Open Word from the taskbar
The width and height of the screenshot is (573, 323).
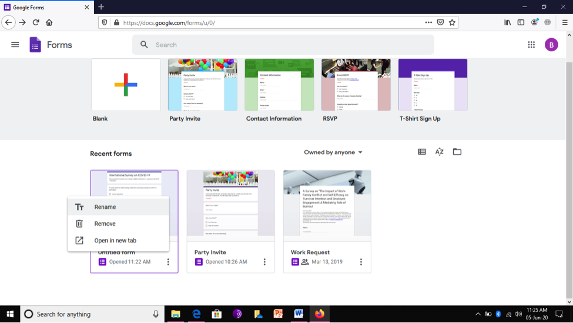click(x=299, y=314)
